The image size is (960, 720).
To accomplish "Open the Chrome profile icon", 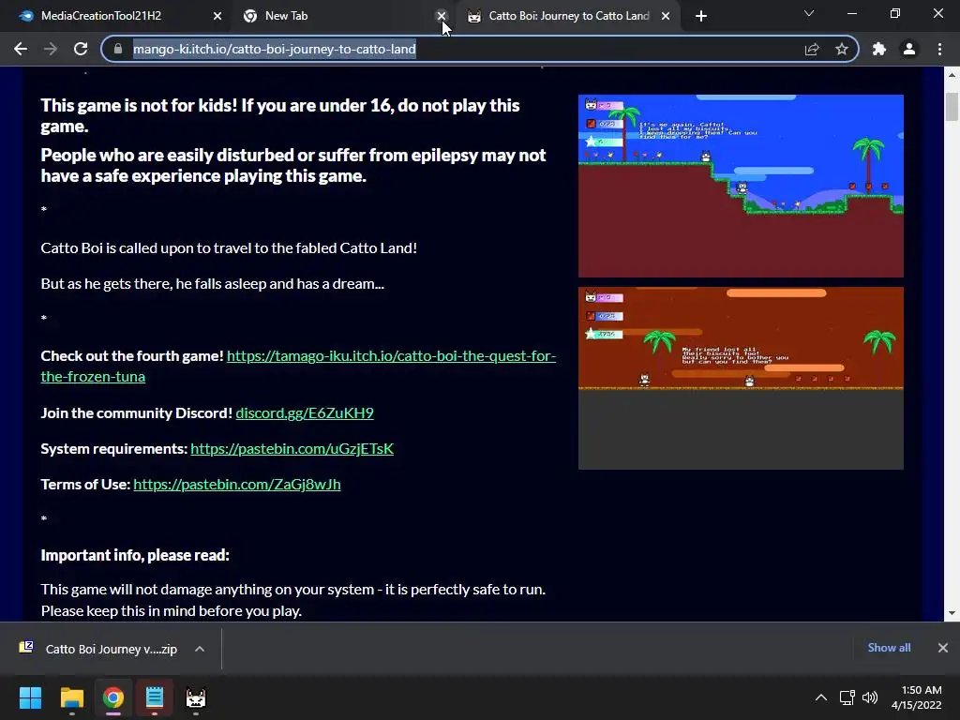I will (909, 49).
